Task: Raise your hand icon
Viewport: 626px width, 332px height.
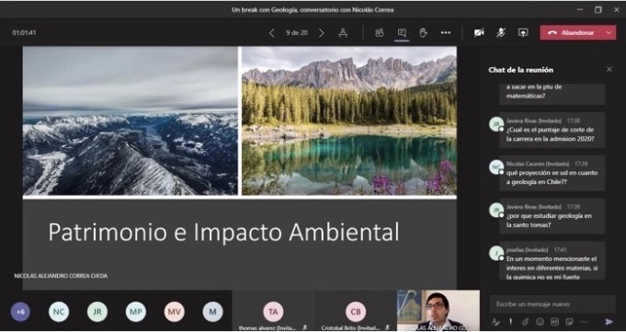Action: 424,33
